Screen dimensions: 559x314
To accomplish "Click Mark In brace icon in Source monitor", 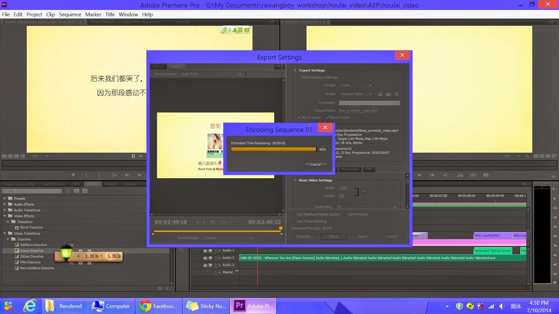I will coord(86,175).
